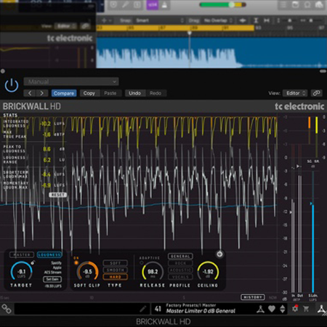Click the playhead marker in DAW timeline

click(190, 33)
